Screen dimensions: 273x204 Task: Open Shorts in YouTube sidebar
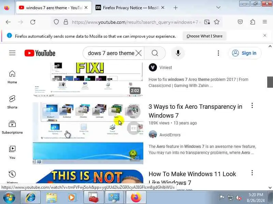pos(12,102)
